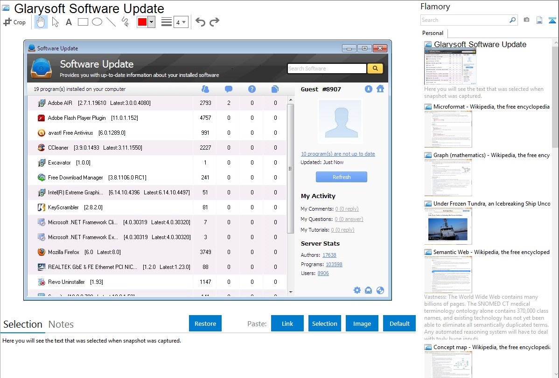Open the My Comments count link

347,209
